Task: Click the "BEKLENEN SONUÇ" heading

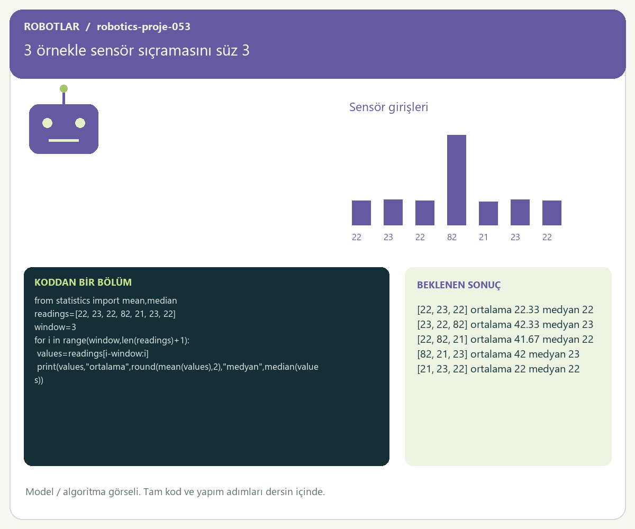Action: pos(459,285)
